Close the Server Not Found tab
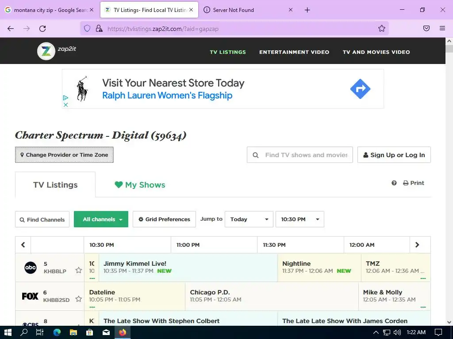Viewport: 453px width, 339px height. [x=291, y=10]
